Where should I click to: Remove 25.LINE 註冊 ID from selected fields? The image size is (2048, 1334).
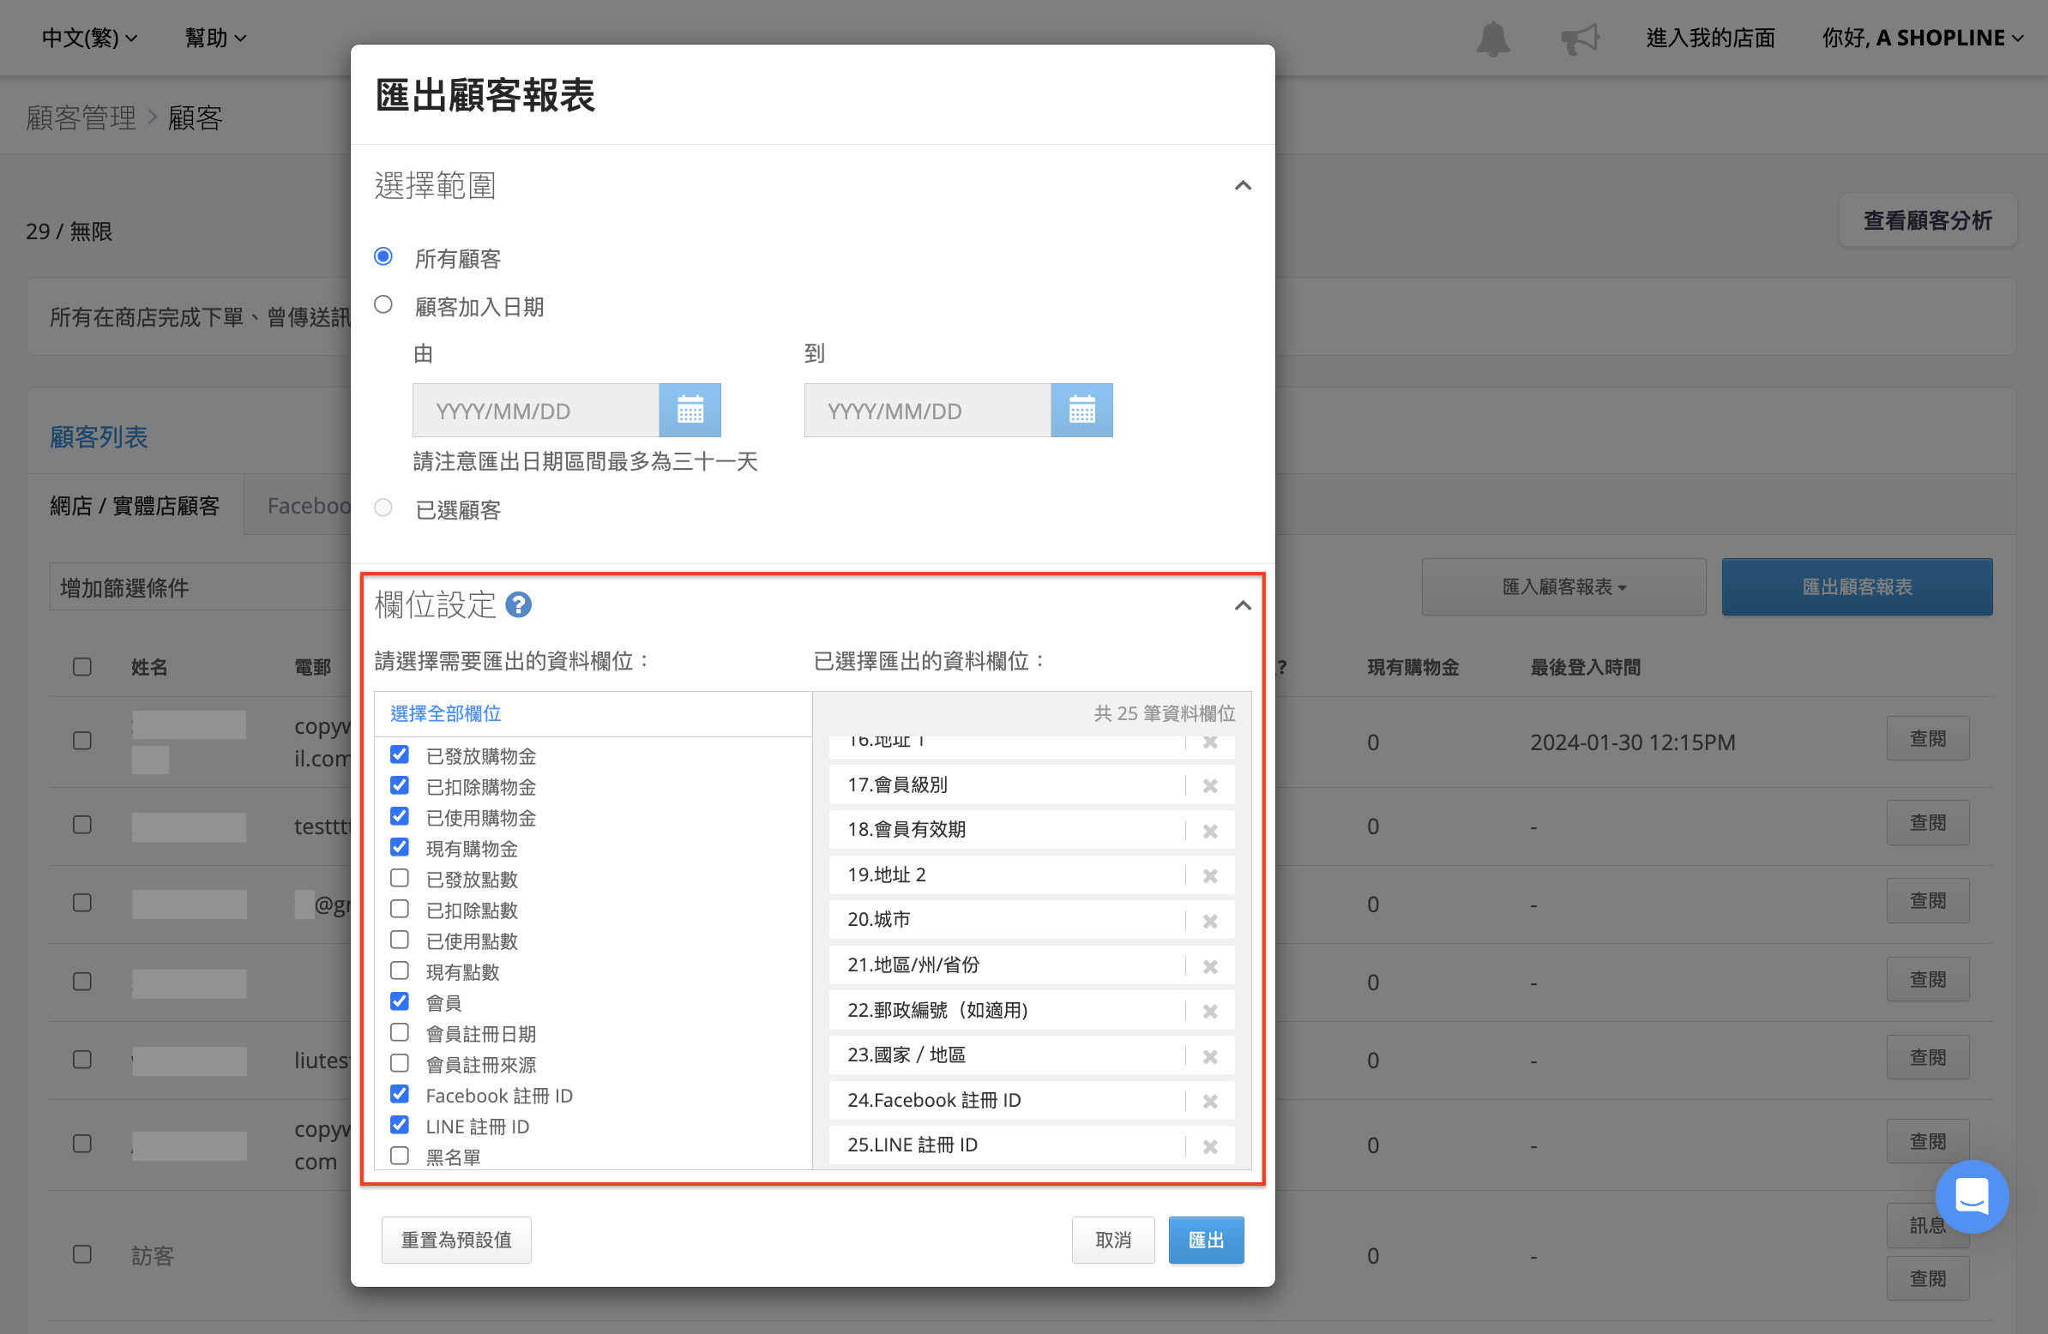tap(1210, 1145)
